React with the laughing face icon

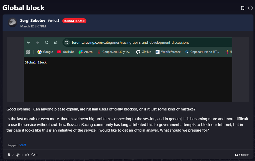[x=33, y=155]
